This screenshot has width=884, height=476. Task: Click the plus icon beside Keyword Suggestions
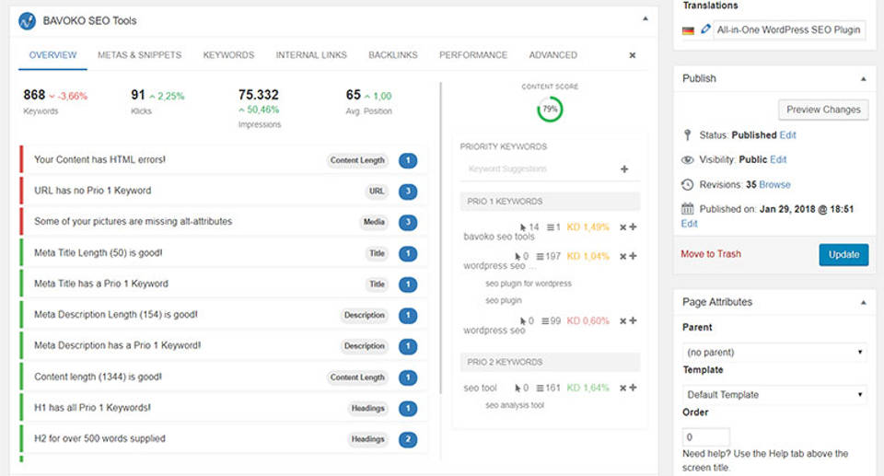pos(624,169)
